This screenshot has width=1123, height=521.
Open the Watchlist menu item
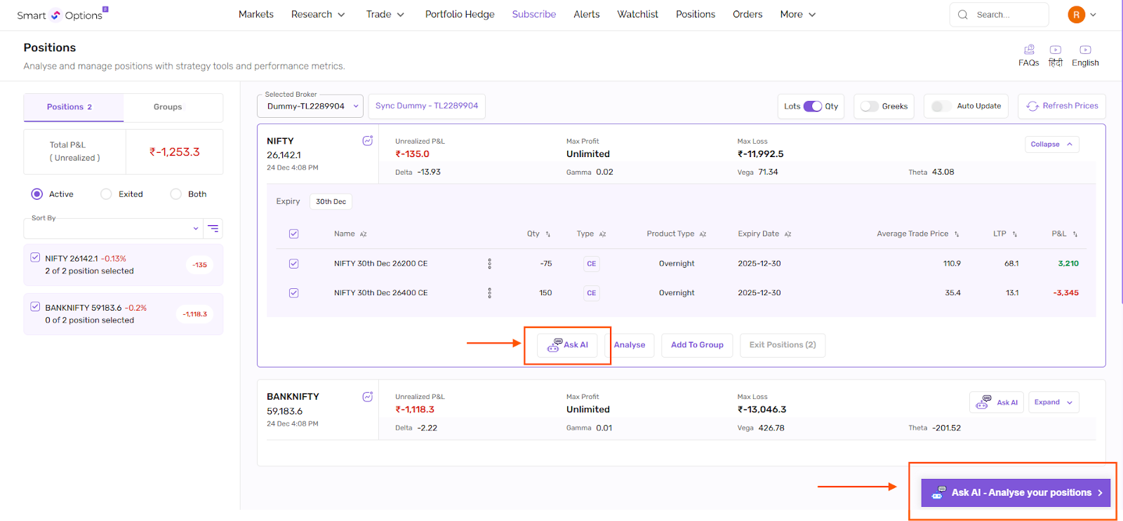click(x=637, y=15)
